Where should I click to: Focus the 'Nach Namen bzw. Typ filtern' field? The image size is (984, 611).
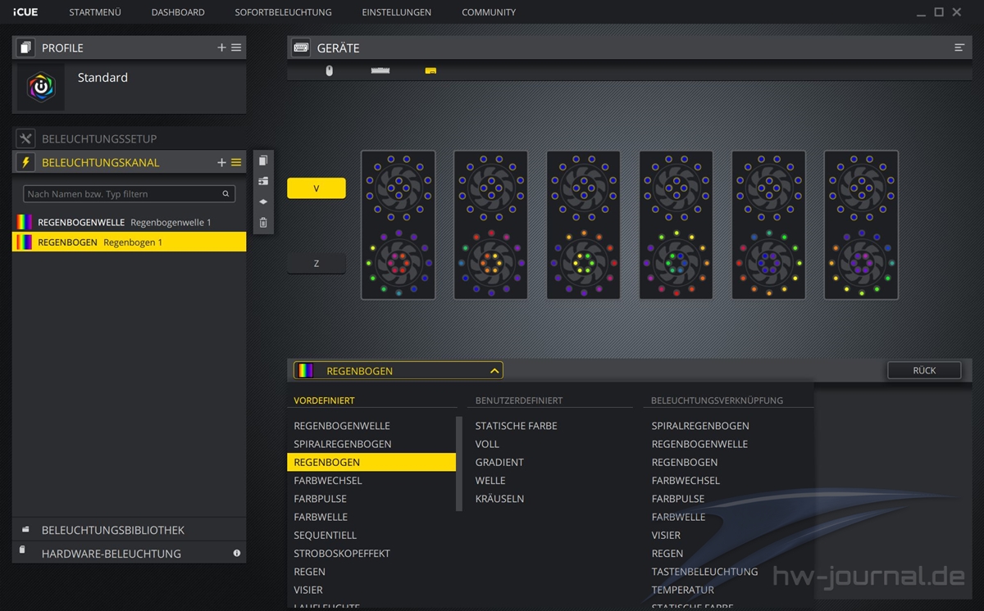tap(129, 194)
